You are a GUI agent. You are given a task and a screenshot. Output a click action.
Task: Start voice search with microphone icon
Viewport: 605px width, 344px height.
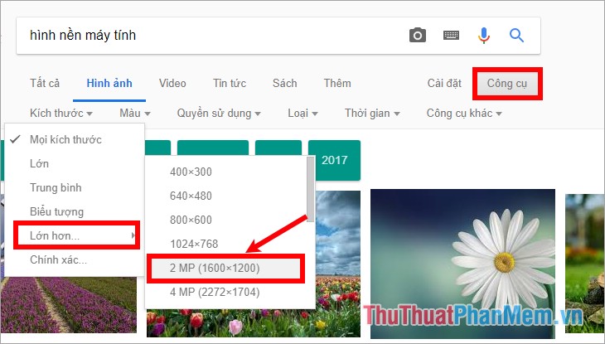483,36
